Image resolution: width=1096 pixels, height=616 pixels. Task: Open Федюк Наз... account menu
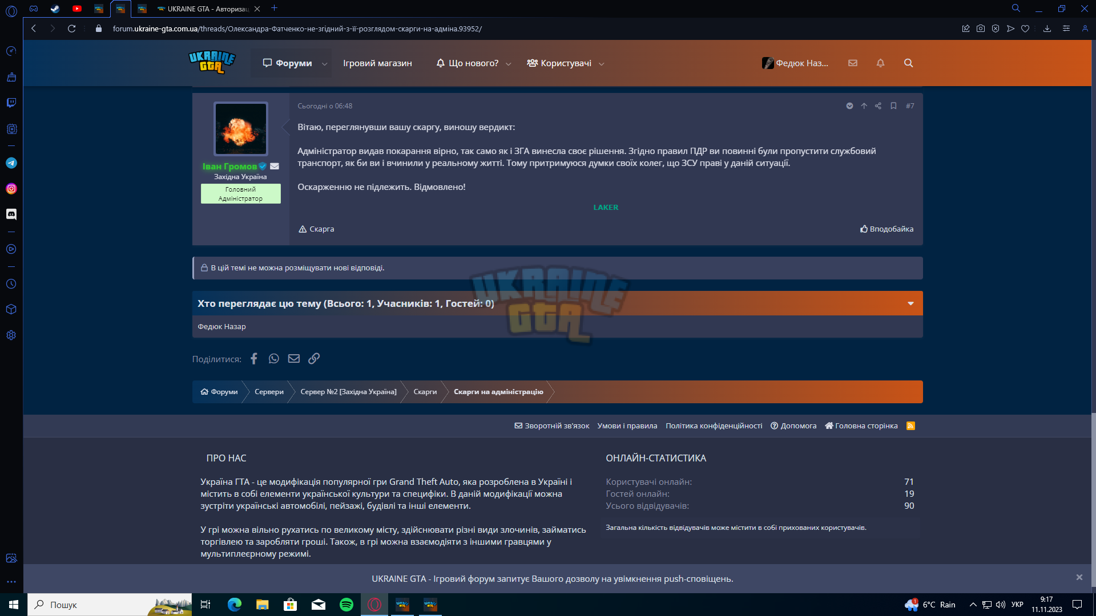click(x=795, y=63)
